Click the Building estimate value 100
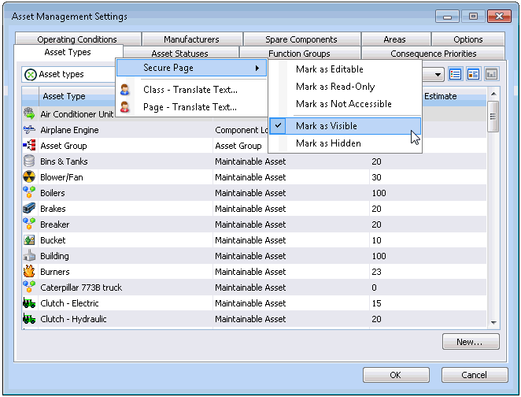Screen dimensions: 521x397 click(379, 256)
